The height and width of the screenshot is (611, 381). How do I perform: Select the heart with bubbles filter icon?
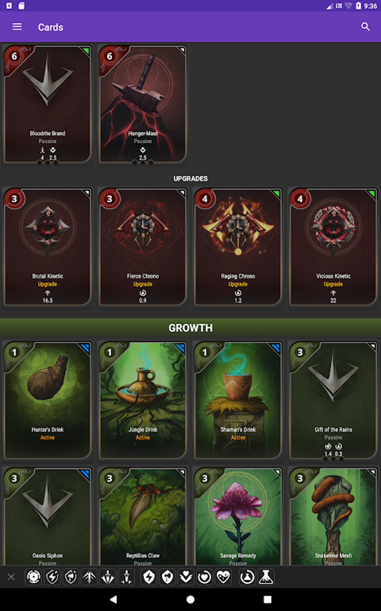coord(223,577)
